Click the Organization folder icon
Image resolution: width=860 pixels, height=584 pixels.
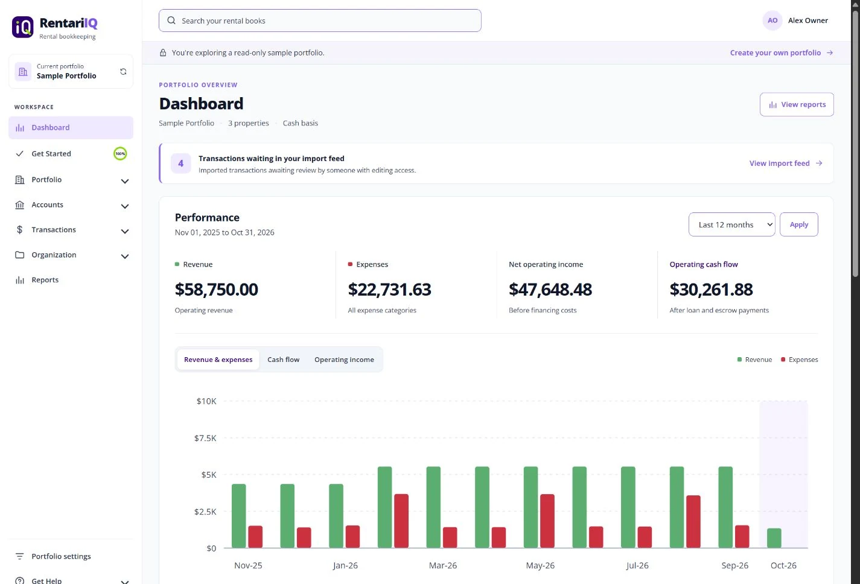20,255
